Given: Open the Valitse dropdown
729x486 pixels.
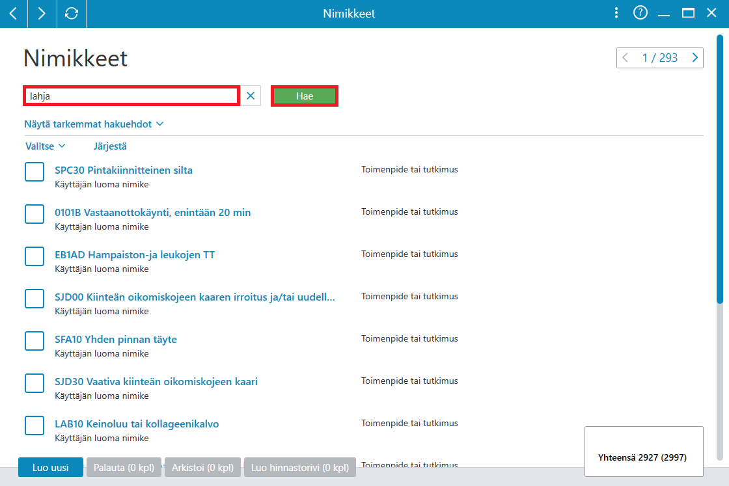Looking at the screenshot, I should click(x=45, y=146).
